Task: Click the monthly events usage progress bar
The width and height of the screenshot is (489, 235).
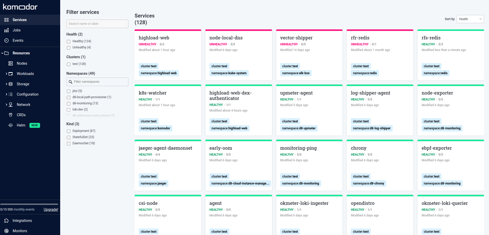Action: 29,204
